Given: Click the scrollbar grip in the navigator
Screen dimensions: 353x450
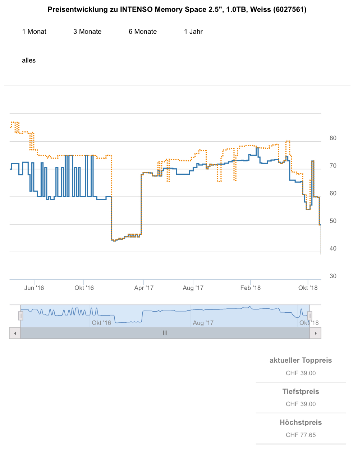Looking at the screenshot, I should 165,333.
